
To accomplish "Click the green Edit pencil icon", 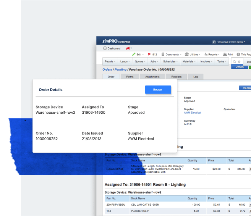I will pyautogui.click(x=134, y=54).
